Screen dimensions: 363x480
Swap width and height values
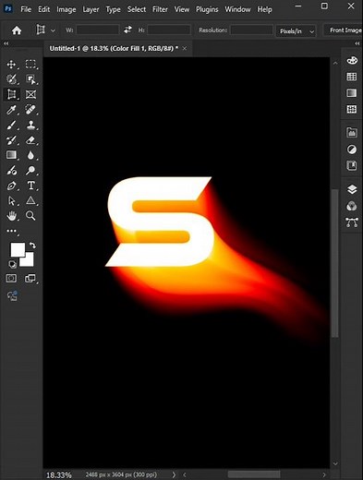(127, 30)
